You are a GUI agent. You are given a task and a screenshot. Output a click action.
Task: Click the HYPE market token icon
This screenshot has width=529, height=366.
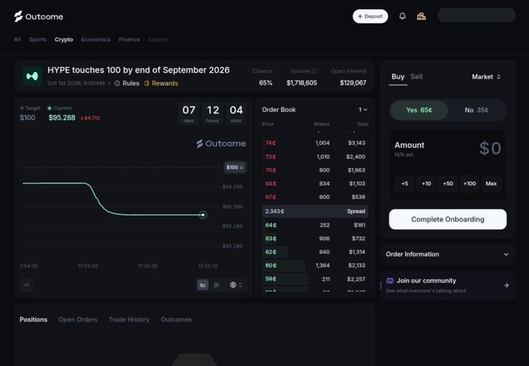click(x=32, y=76)
